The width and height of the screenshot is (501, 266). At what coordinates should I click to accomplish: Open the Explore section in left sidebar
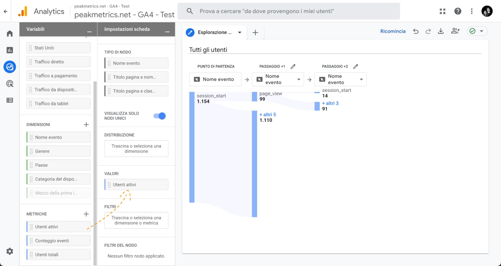tap(10, 67)
